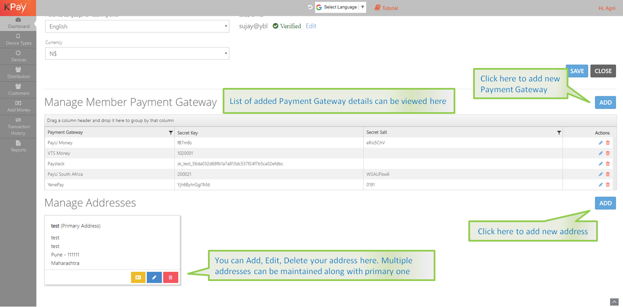
Task: Open filter for Secret Salt column
Action: [559, 133]
